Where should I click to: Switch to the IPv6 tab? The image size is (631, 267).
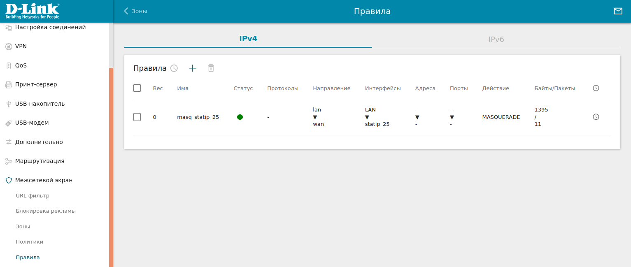click(496, 39)
